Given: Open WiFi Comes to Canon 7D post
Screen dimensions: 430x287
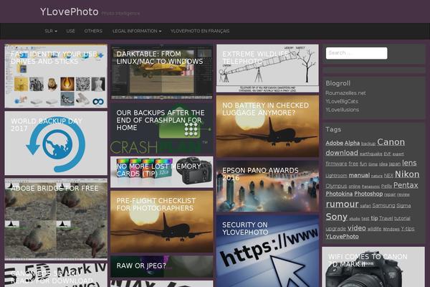Looking at the screenshot, I should (x=373, y=267).
